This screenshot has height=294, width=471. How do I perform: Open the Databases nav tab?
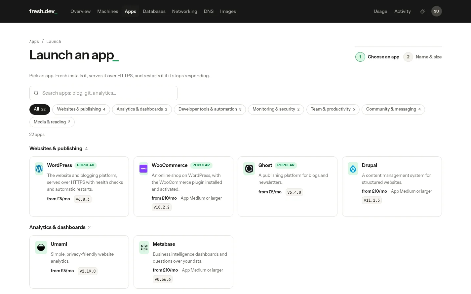[154, 11]
